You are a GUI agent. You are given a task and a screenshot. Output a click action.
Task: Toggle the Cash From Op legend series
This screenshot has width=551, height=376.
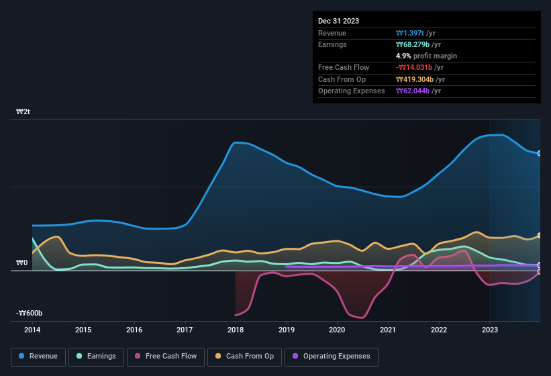244,356
